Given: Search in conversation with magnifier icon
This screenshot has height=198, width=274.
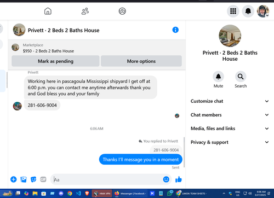Looking at the screenshot, I should (241, 77).
